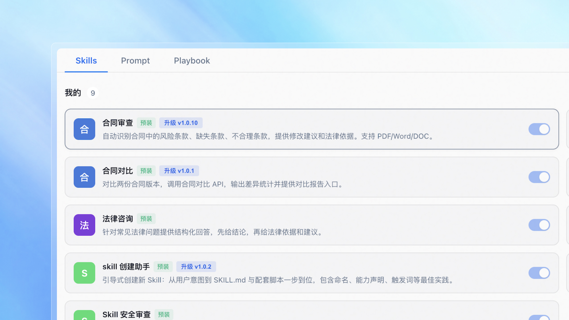Toggle the 法律咨询 skill switch

(x=539, y=225)
